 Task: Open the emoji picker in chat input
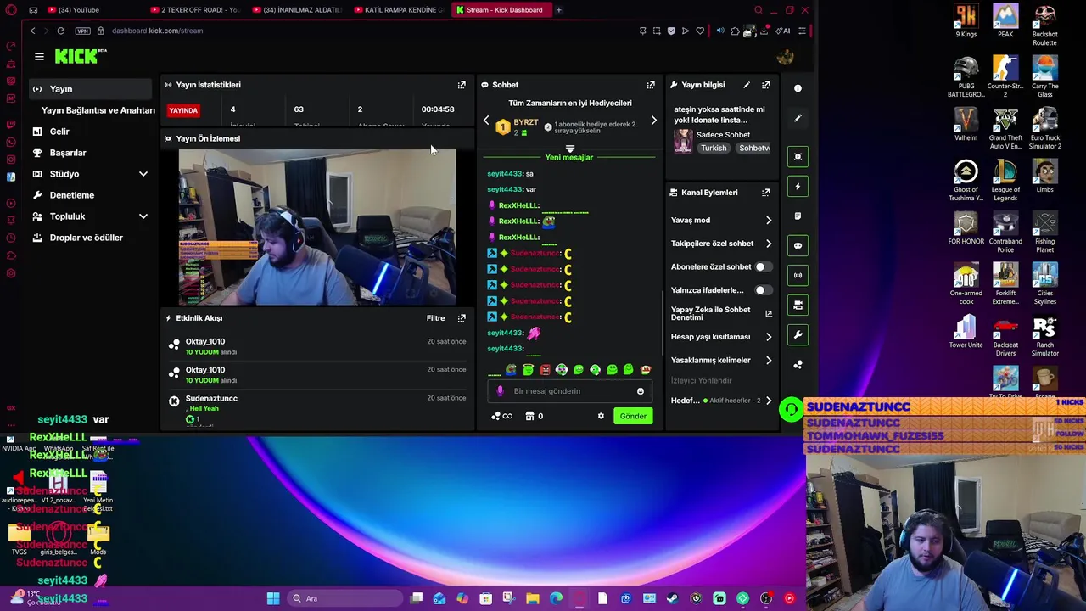click(641, 391)
